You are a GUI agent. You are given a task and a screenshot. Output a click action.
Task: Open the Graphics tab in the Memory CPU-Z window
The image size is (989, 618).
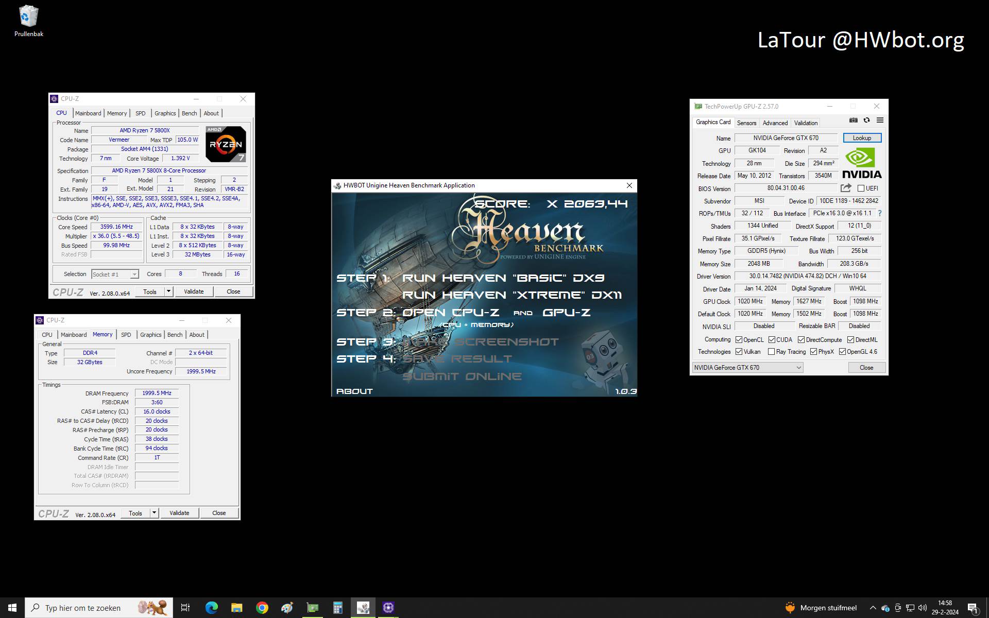coord(150,335)
